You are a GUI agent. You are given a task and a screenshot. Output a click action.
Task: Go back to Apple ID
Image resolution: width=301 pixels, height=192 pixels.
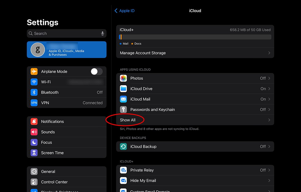click(125, 11)
